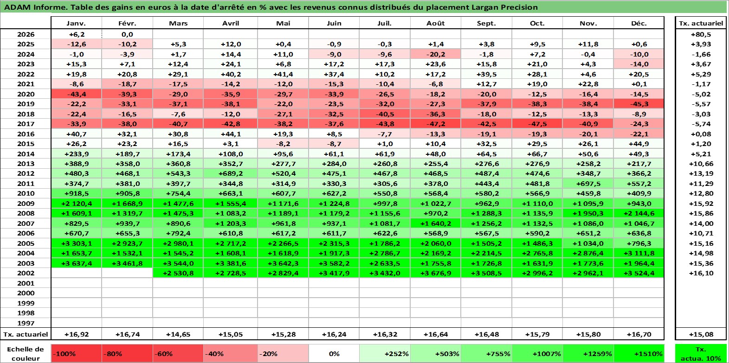Select the 2020 row label
Viewport: 729px width, 363px height.
[x=26, y=94]
